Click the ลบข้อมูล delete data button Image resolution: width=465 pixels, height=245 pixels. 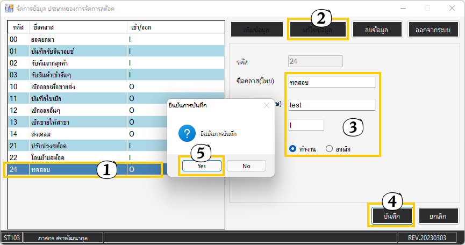376,30
